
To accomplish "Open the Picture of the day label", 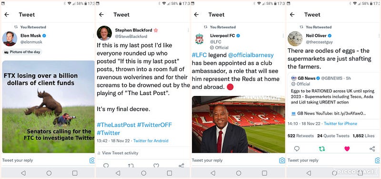I will click(x=22, y=52).
